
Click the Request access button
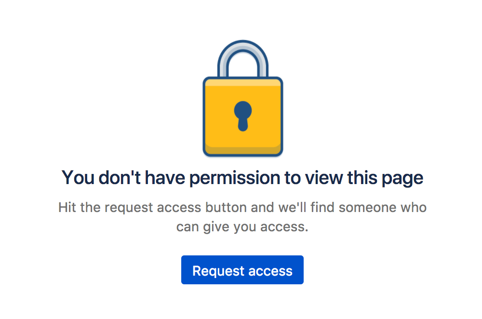coord(242,270)
